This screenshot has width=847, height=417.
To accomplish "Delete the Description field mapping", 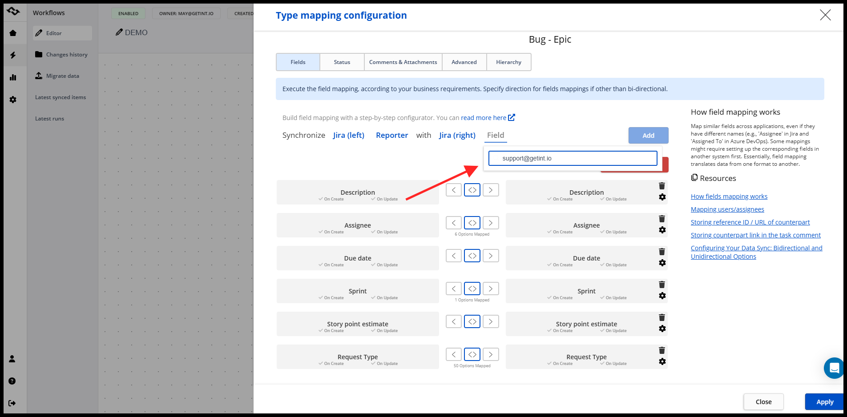I will point(662,186).
